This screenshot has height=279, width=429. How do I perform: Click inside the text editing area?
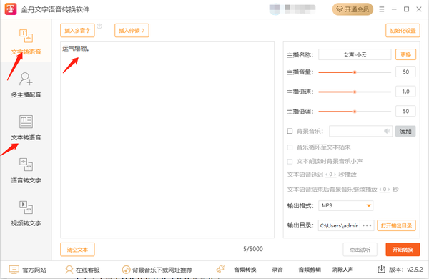click(167, 139)
